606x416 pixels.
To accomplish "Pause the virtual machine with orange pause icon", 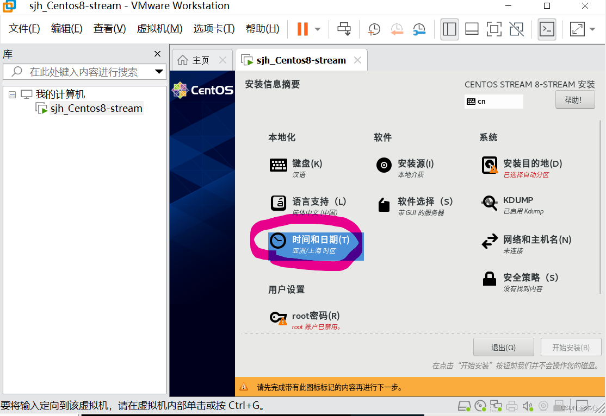I will 302,29.
